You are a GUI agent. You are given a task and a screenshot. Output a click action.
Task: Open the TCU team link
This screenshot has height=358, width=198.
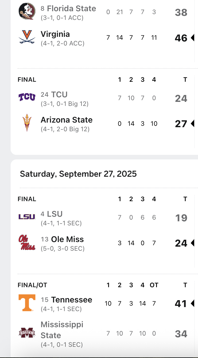click(x=59, y=95)
